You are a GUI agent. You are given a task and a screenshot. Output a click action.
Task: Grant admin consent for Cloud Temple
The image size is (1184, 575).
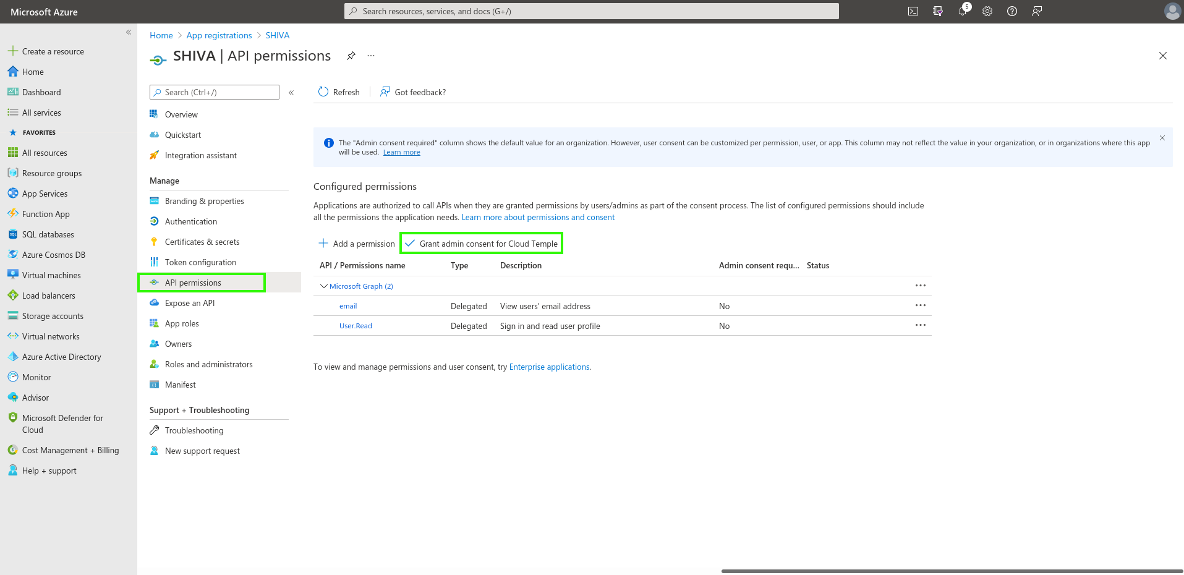pyautogui.click(x=482, y=244)
